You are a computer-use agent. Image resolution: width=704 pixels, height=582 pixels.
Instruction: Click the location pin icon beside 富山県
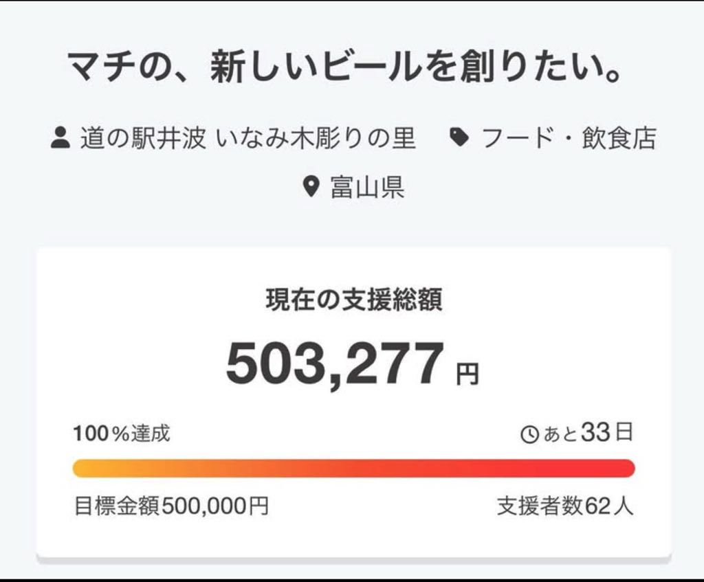point(311,187)
